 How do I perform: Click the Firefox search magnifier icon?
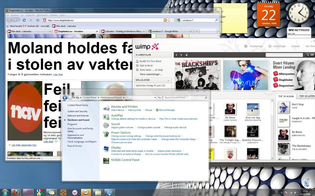tap(216, 20)
